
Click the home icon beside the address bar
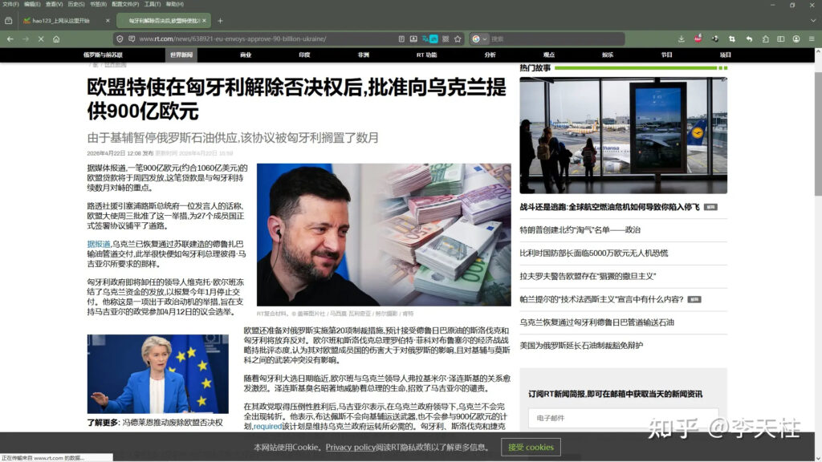coord(58,38)
